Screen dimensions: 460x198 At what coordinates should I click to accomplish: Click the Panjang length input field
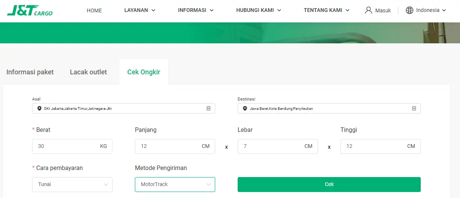[175, 146]
